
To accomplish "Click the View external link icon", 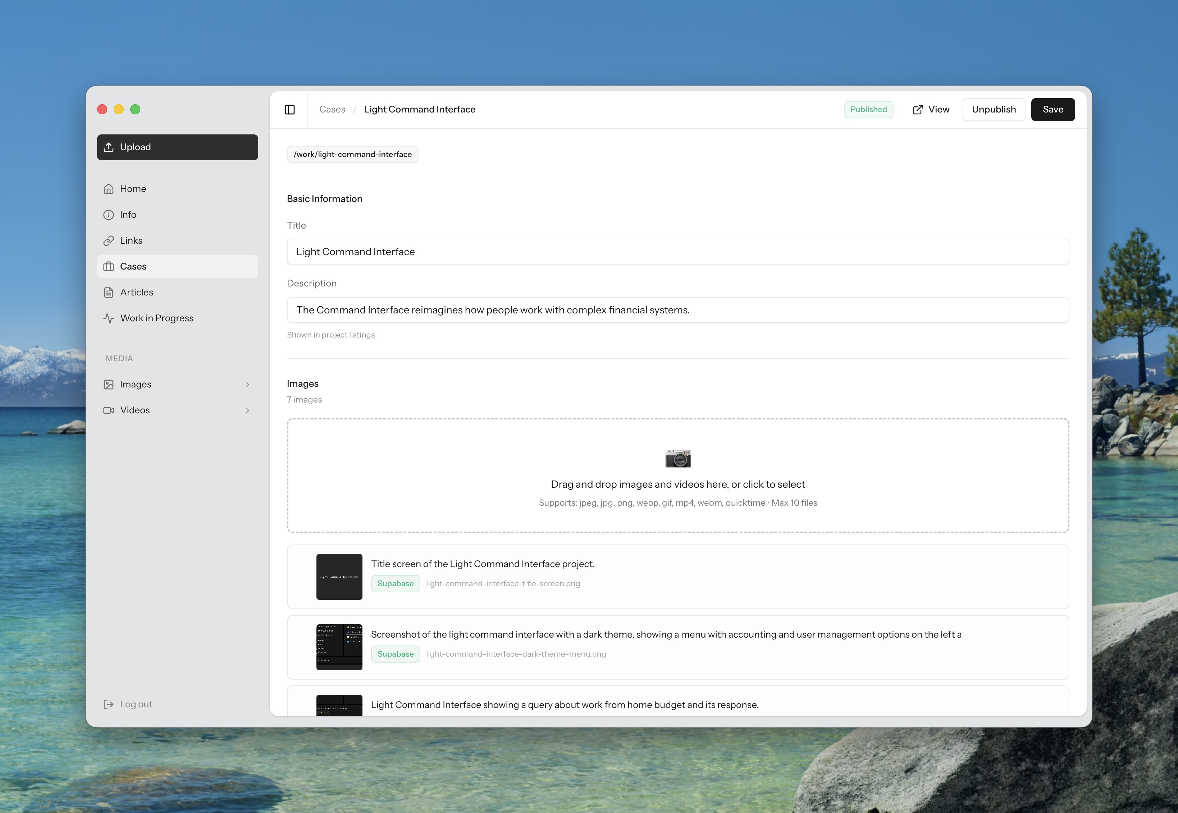I will click(917, 110).
